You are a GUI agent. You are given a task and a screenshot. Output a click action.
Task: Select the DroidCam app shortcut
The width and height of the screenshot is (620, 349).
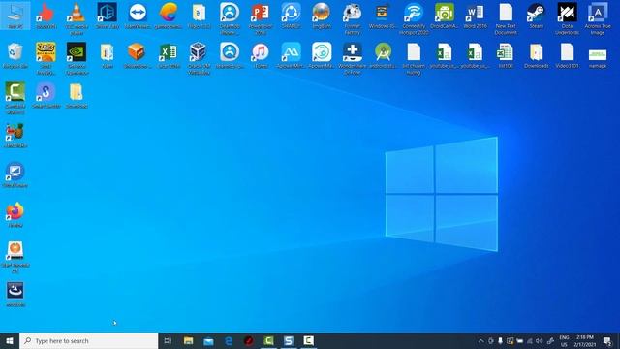click(445, 16)
